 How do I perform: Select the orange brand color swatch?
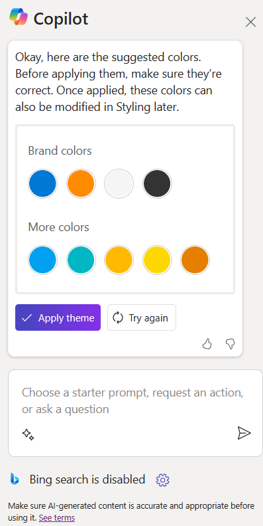[x=81, y=183]
